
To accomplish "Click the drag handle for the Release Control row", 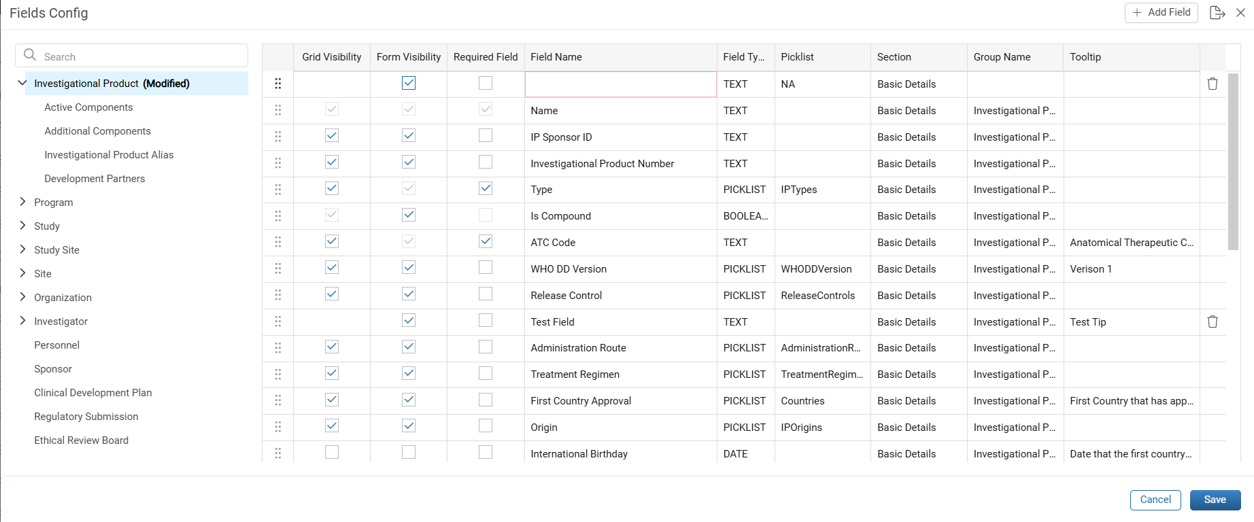I will pyautogui.click(x=277, y=295).
